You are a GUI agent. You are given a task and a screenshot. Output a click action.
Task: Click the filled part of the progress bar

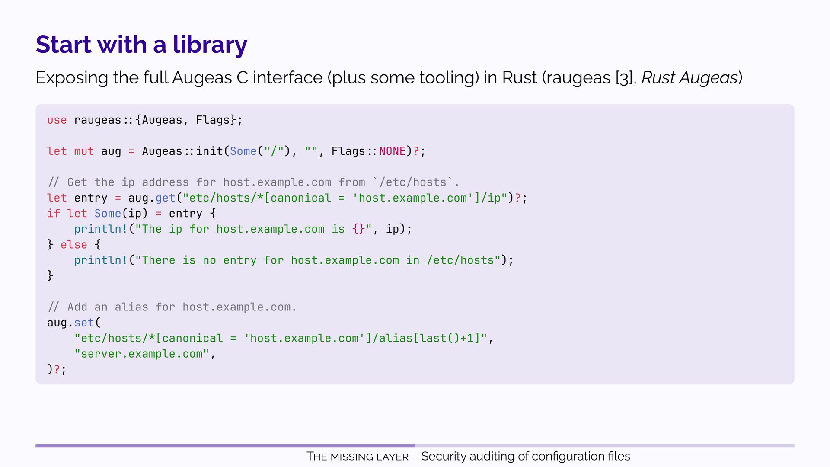tap(225, 445)
